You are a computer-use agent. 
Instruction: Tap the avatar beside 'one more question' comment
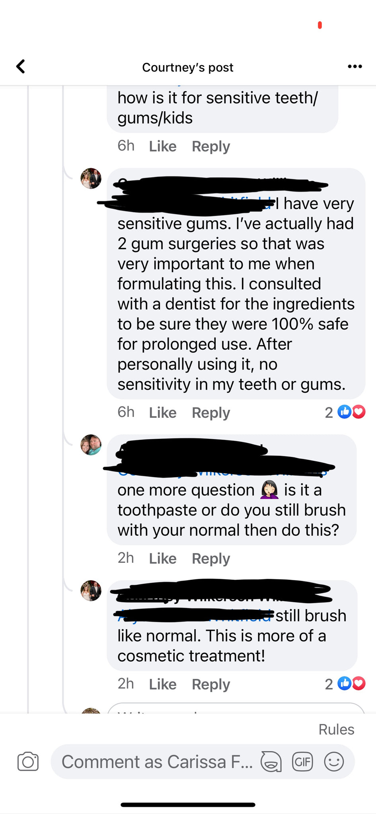(91, 445)
